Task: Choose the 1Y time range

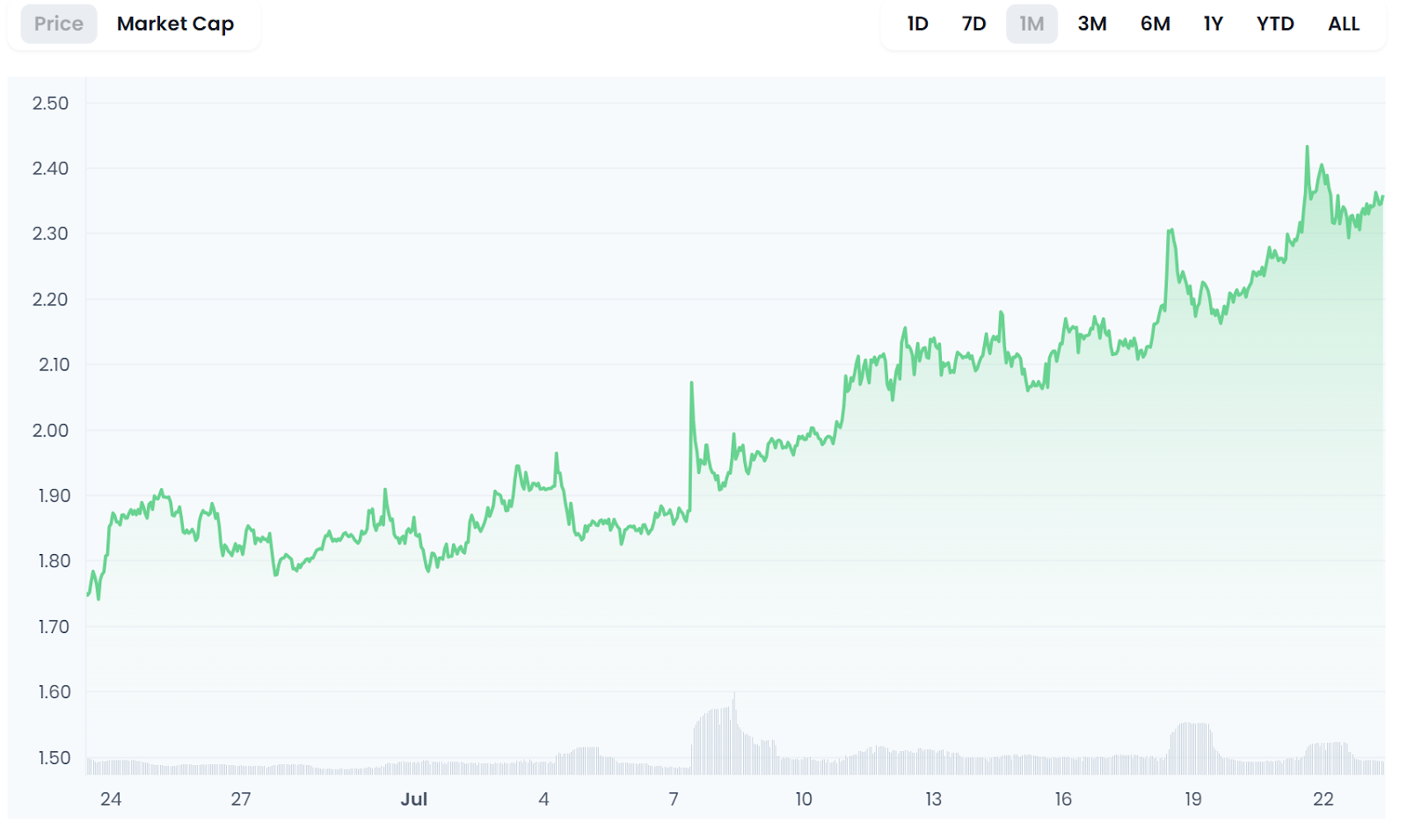Action: point(1213,24)
